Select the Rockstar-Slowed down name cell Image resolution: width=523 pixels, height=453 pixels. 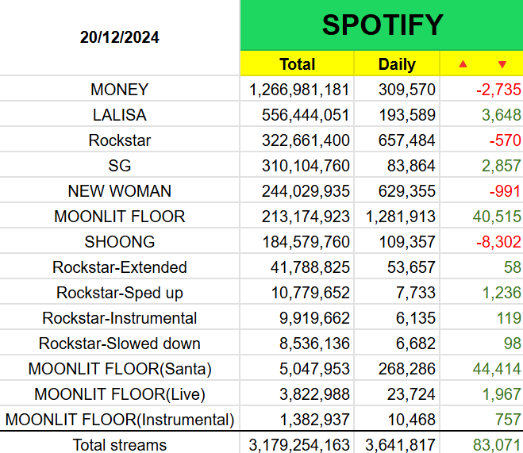tap(119, 344)
